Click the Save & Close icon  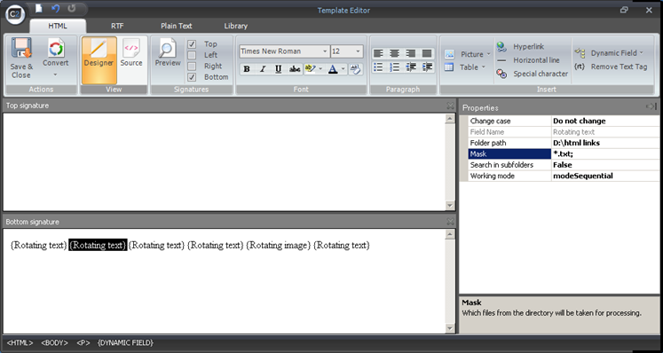click(x=21, y=49)
